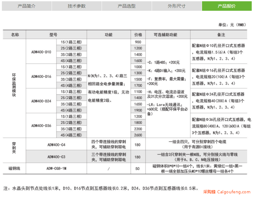This screenshot has height=200, width=253.
Task: Click the ADW400-C4 model cell
Action: tap(56, 145)
